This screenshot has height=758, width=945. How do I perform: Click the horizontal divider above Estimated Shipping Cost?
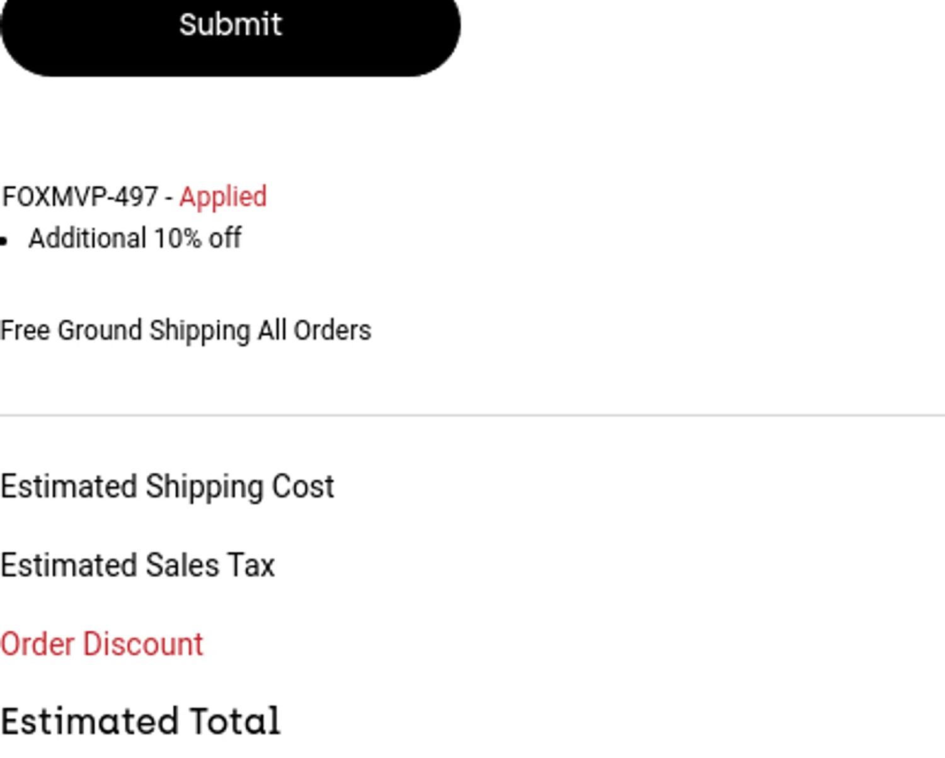pyautogui.click(x=472, y=416)
